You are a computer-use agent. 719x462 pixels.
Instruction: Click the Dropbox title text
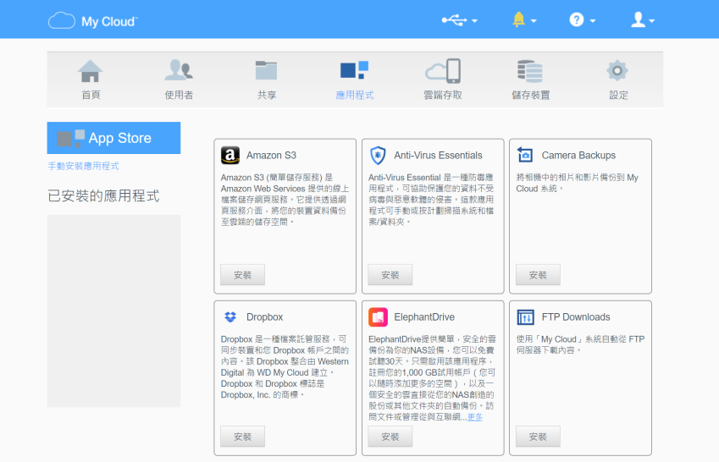point(264,317)
